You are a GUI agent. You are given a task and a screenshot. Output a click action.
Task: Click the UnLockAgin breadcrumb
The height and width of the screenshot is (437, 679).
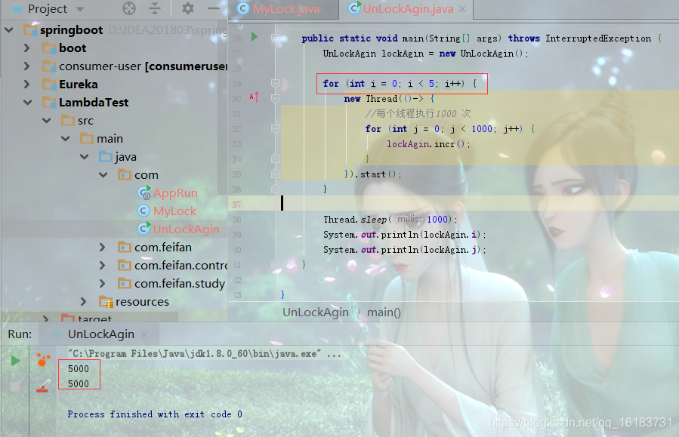point(316,312)
